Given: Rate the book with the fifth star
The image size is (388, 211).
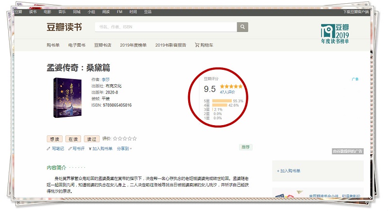Looking at the screenshot, I should 135,138.
